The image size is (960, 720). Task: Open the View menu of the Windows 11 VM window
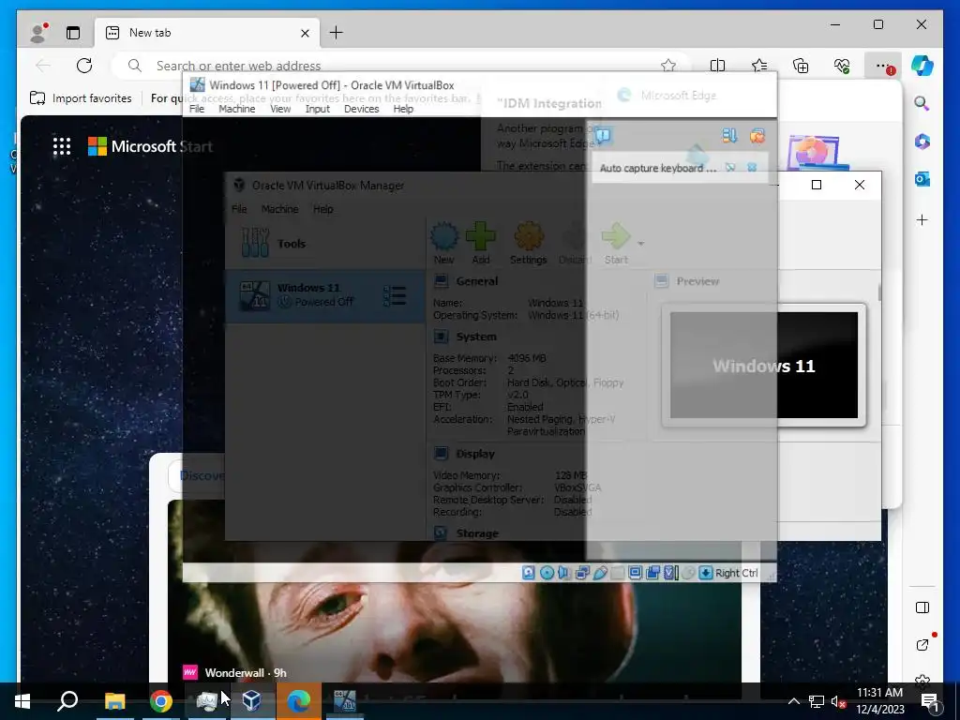(280, 109)
